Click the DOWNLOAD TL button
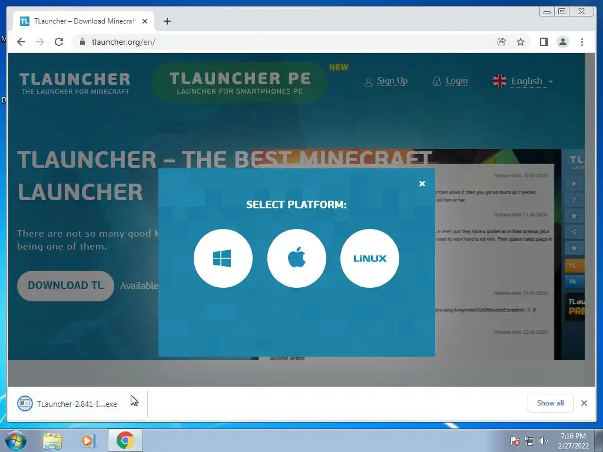This screenshot has width=603, height=452. click(65, 285)
